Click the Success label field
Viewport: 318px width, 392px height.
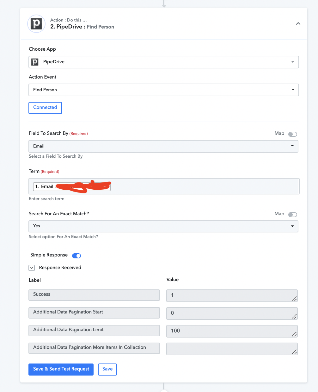94,295
